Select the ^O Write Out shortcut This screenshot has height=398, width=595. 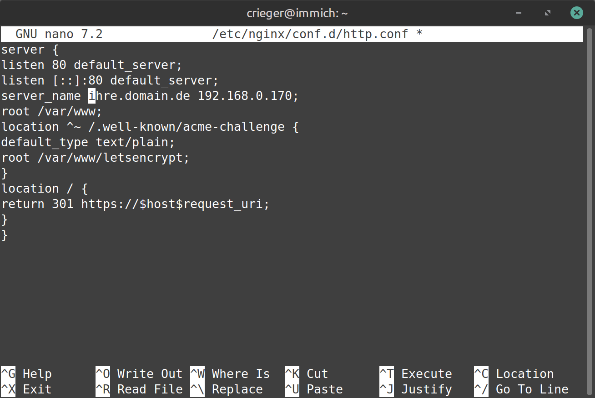[x=139, y=374]
